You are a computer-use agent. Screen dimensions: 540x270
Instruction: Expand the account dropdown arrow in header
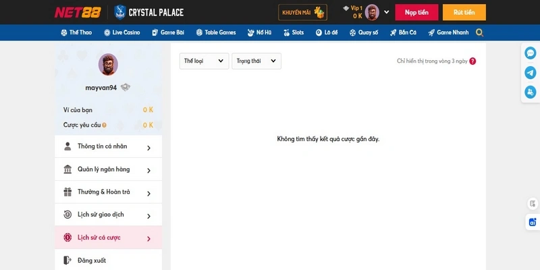click(386, 12)
